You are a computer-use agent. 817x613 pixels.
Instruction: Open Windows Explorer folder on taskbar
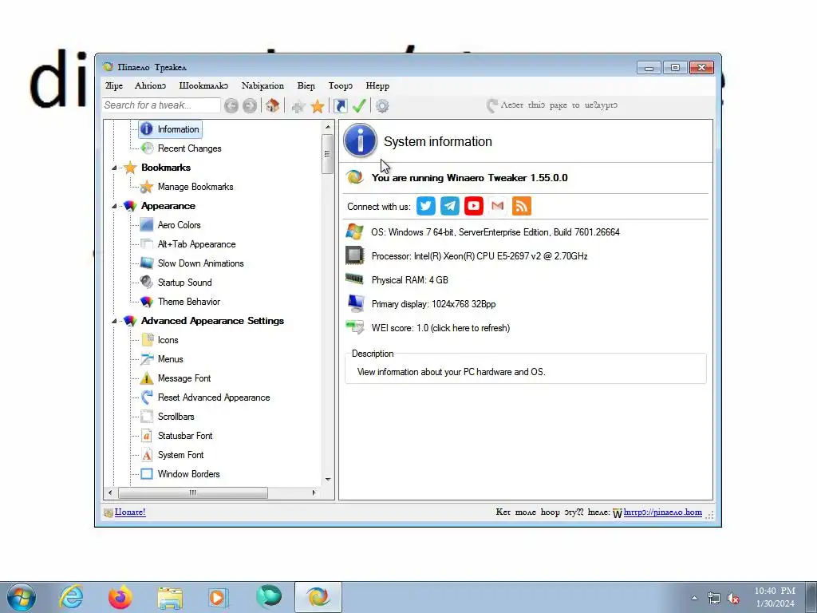(170, 597)
